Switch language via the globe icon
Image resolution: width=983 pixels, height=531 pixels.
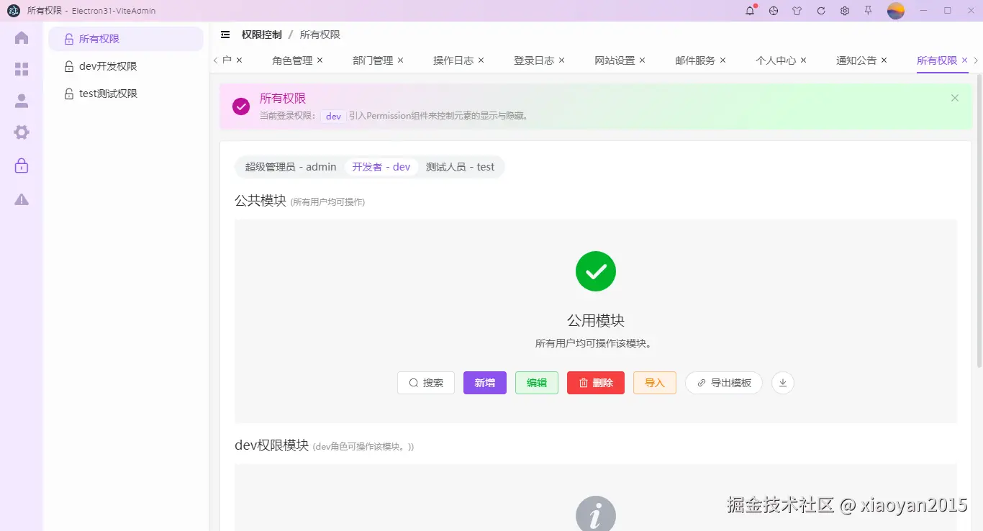click(x=773, y=11)
